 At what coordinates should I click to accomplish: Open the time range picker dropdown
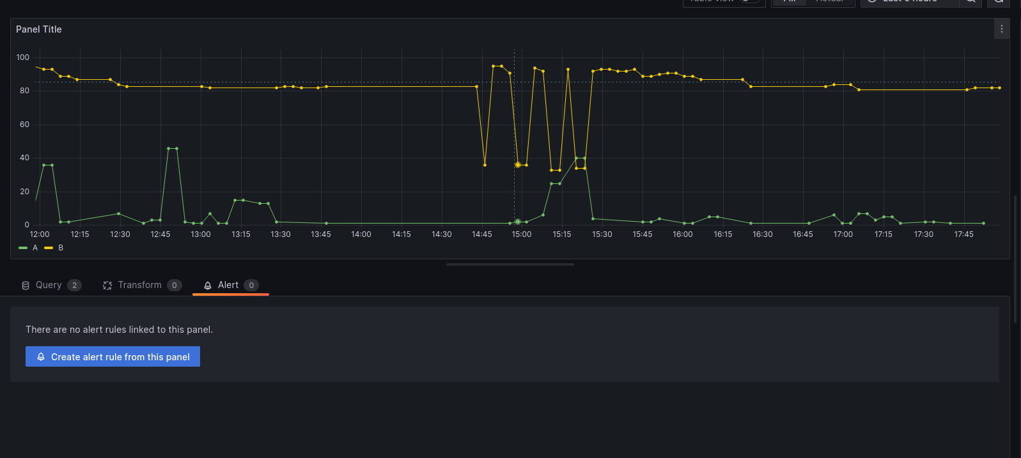909,2
